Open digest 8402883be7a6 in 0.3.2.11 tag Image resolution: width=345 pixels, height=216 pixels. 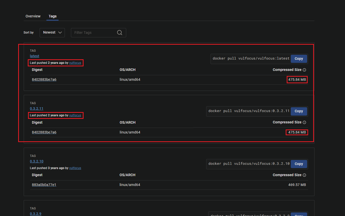click(x=44, y=132)
